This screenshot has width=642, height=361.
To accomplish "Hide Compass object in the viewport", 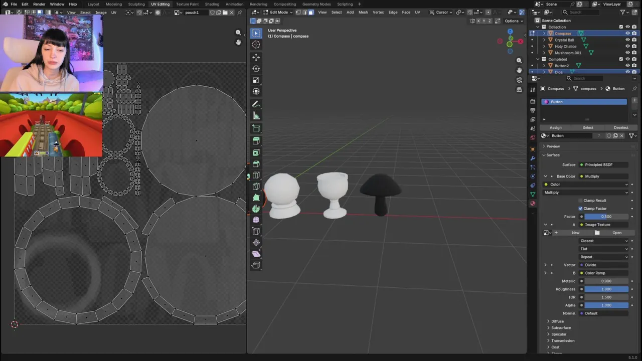I will [x=627, y=34].
